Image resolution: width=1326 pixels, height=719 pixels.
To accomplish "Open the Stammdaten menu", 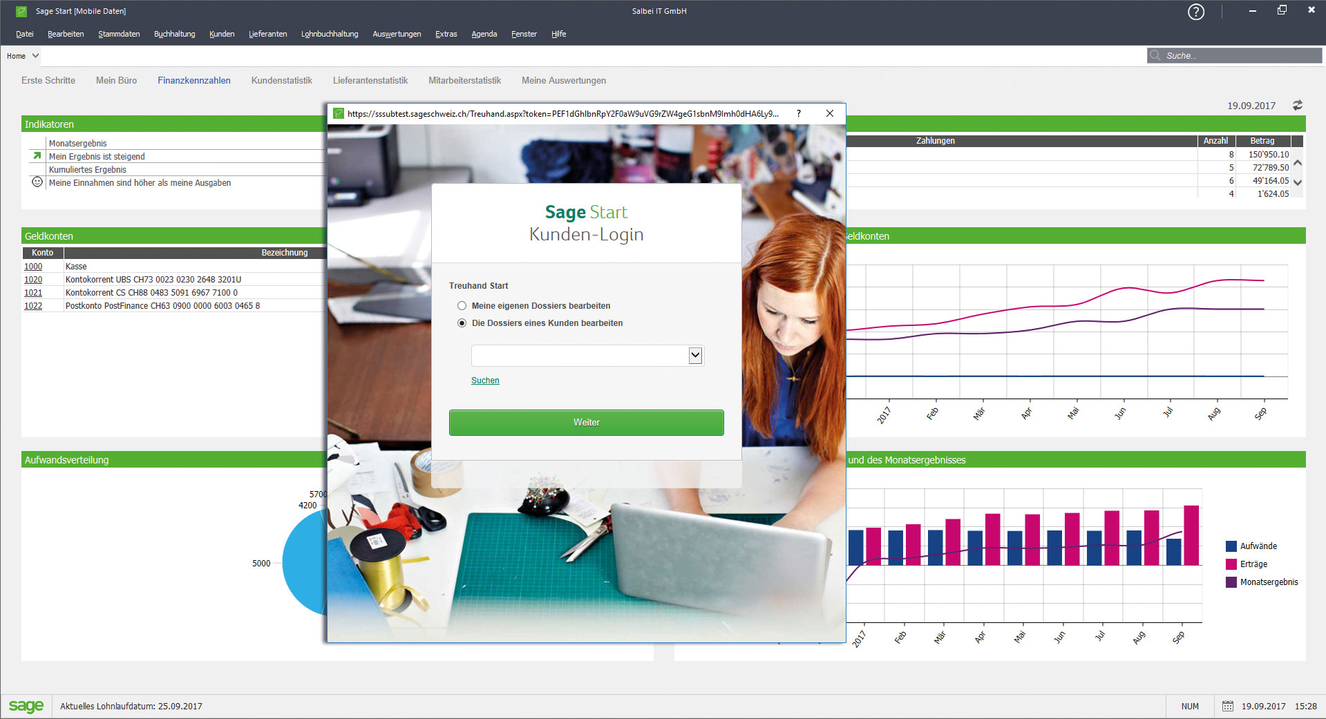I will [119, 34].
